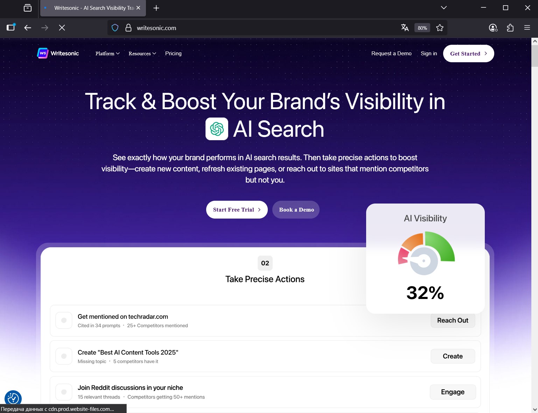Open tracking protection shield panel
This screenshot has height=413, width=538.
coord(115,28)
